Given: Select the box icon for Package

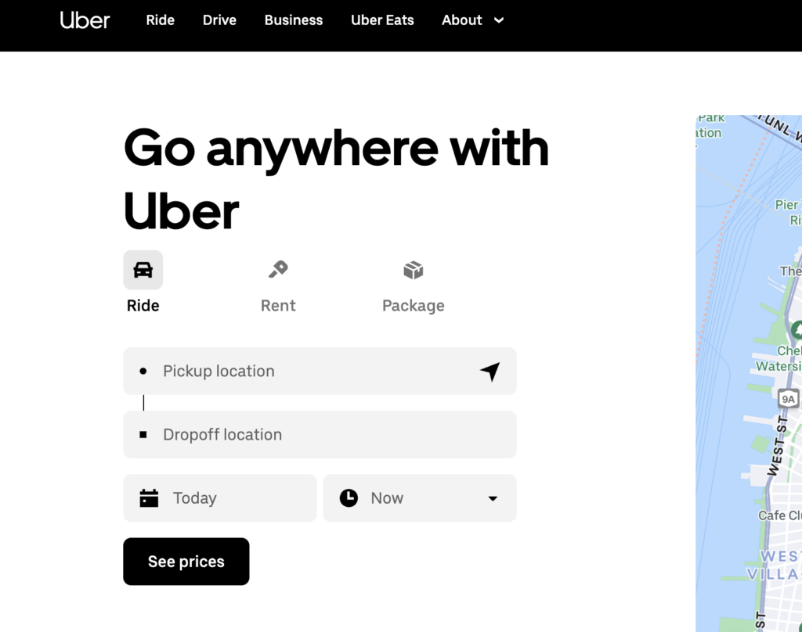Looking at the screenshot, I should click(x=413, y=269).
